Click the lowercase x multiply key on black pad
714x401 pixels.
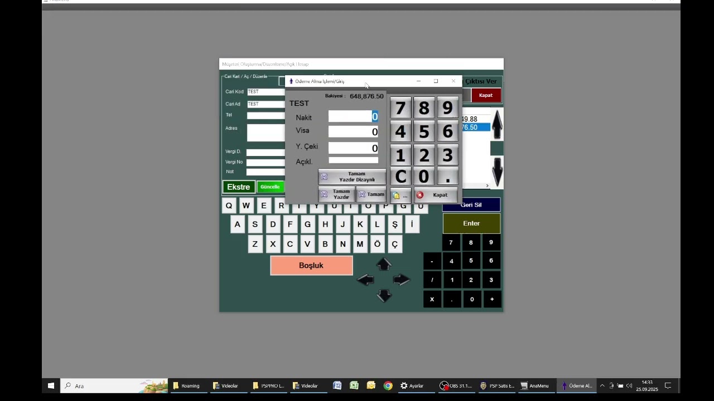pos(432,299)
